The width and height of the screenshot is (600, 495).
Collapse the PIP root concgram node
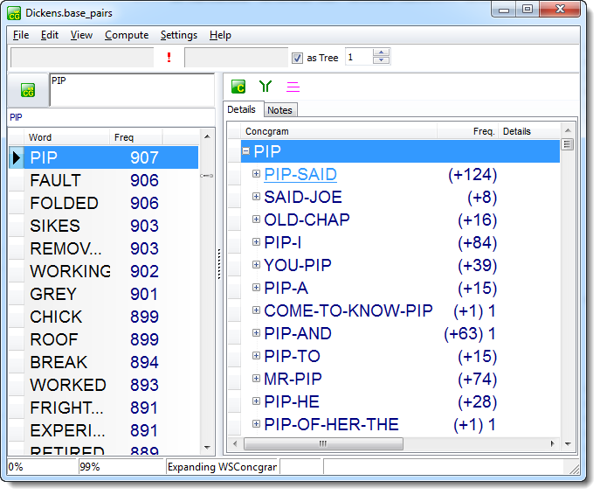point(246,151)
